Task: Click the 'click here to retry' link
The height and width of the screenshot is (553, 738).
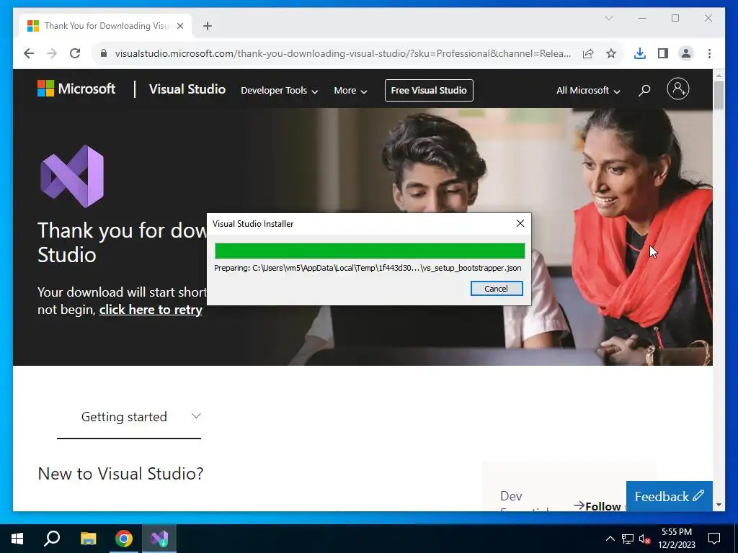Action: click(x=151, y=310)
